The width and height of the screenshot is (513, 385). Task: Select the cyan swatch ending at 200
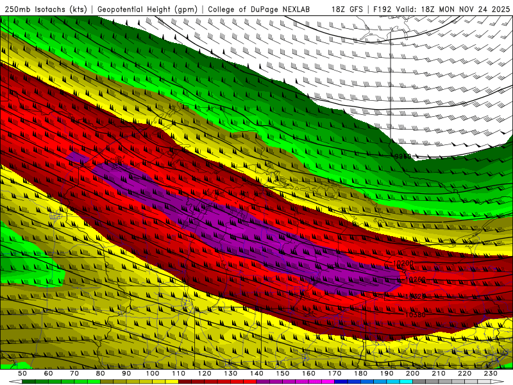coord(406,382)
